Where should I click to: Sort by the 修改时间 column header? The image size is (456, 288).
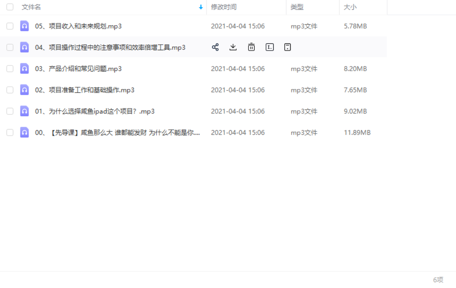[224, 7]
